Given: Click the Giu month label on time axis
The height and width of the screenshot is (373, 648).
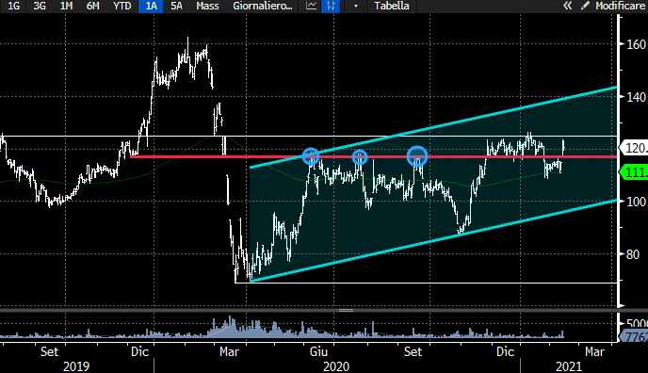Looking at the screenshot, I should click(x=318, y=351).
